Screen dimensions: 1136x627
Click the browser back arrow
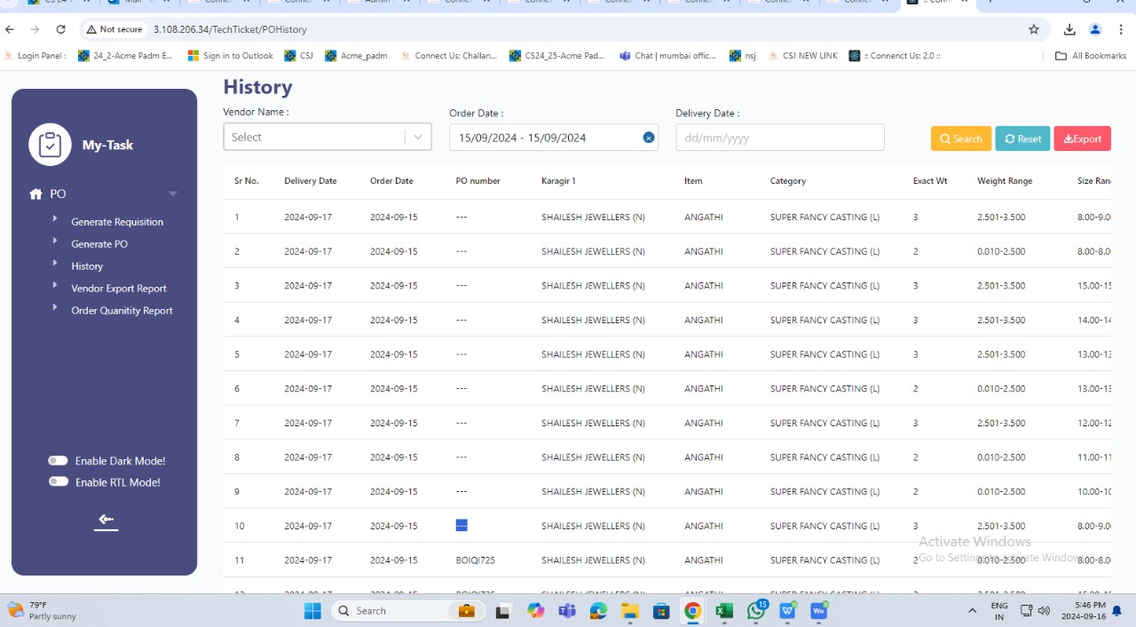(x=11, y=29)
